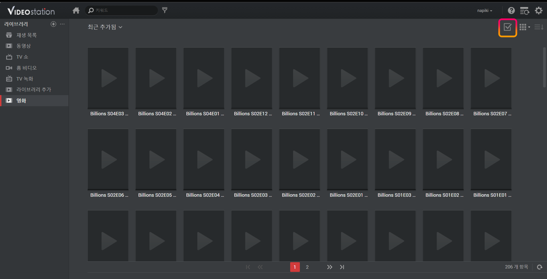Open TV 녹화 library in sidebar

point(34,79)
